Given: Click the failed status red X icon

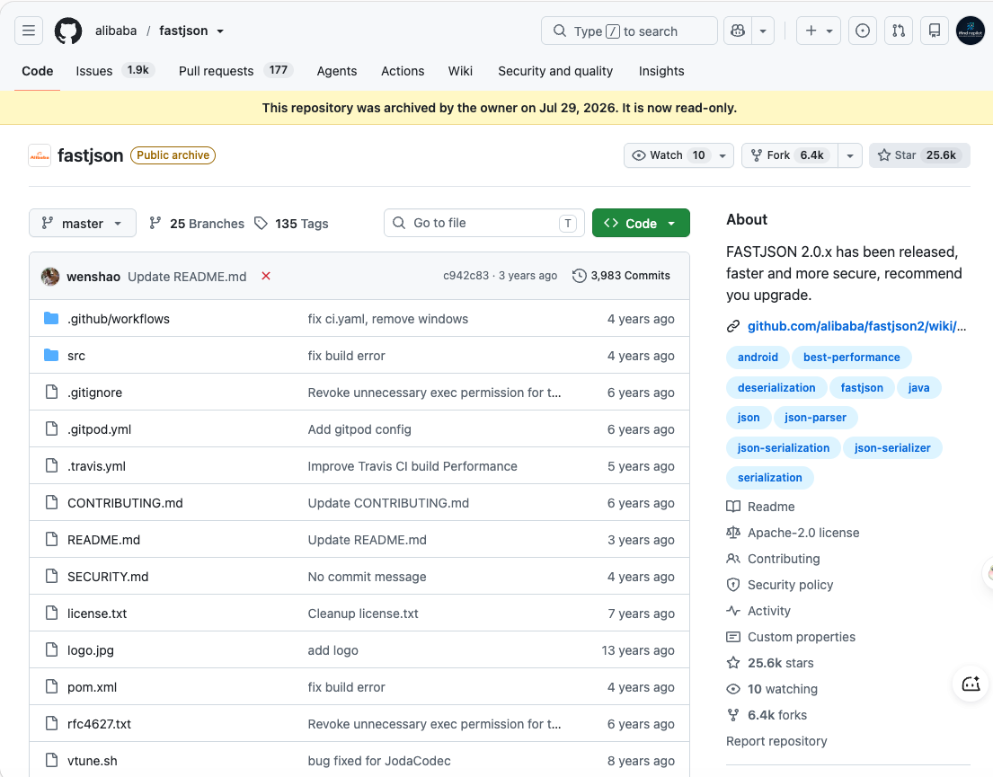Looking at the screenshot, I should click(266, 276).
